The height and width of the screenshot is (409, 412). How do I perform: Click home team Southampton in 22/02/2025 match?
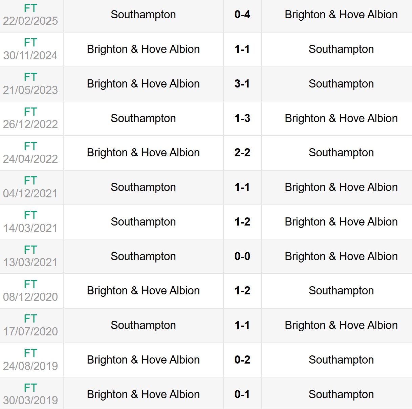143,15
